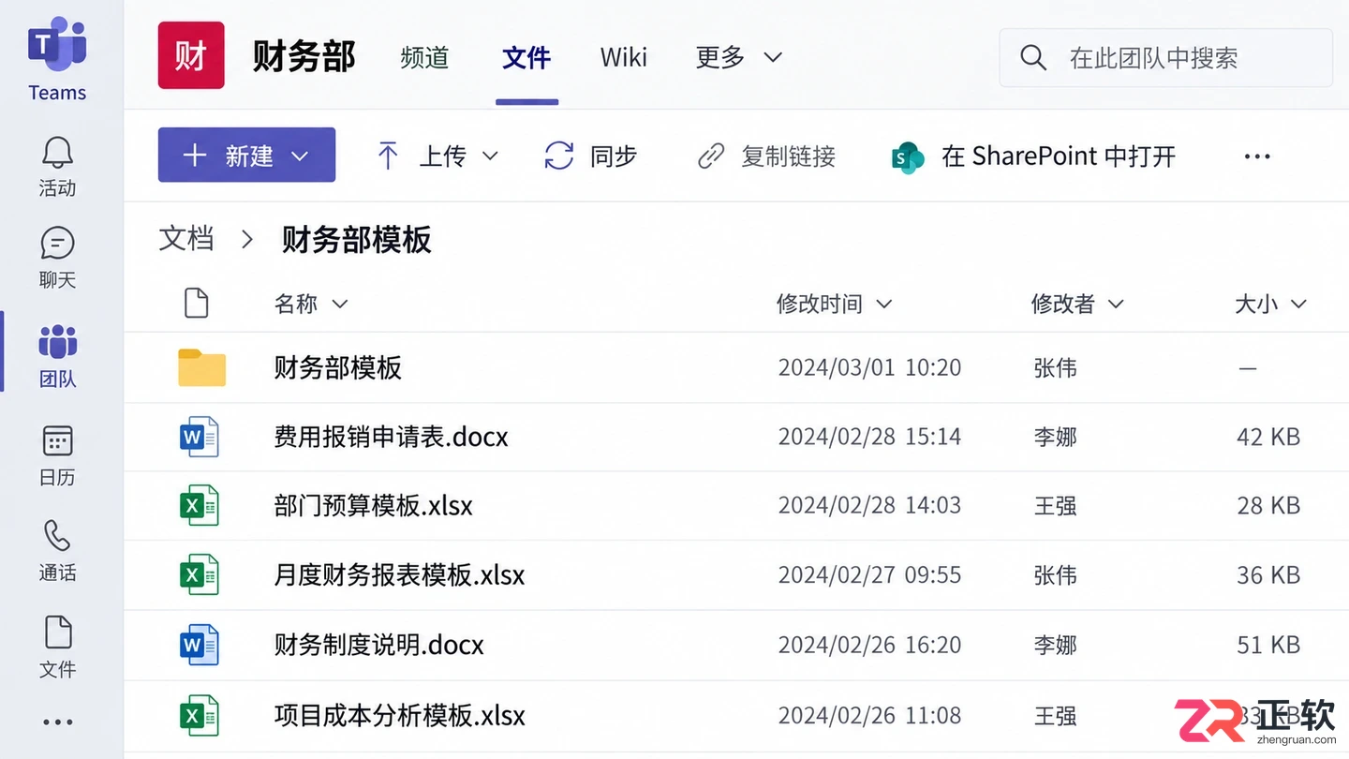
Task: Click the date 2024/02/28 14:03
Action: (869, 506)
